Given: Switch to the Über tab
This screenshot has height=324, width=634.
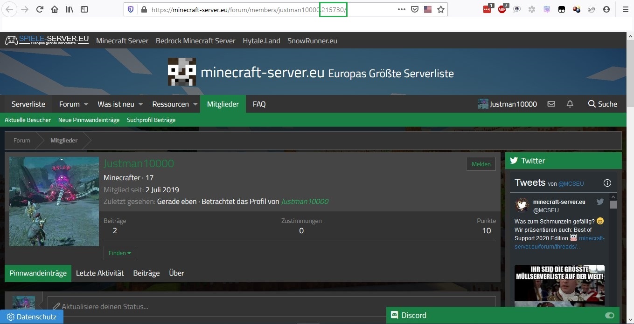Looking at the screenshot, I should (176, 273).
